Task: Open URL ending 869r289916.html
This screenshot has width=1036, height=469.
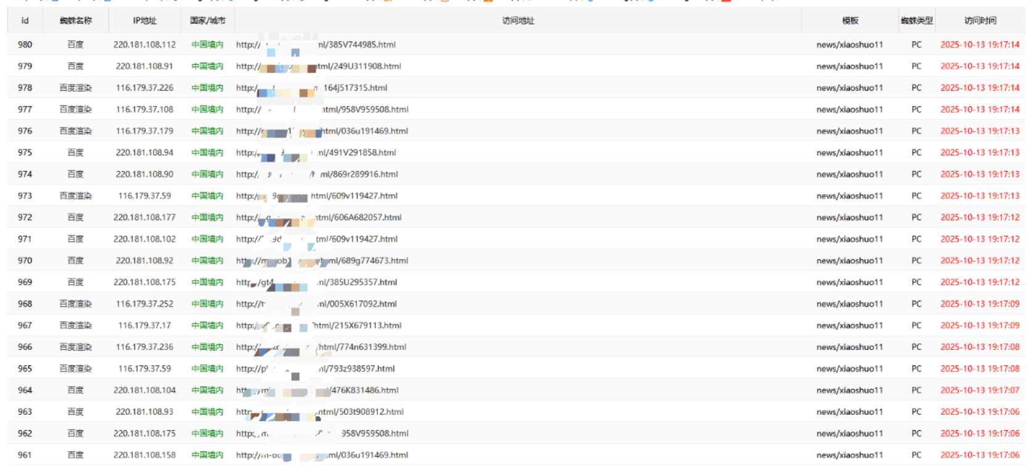Action: coord(317,174)
